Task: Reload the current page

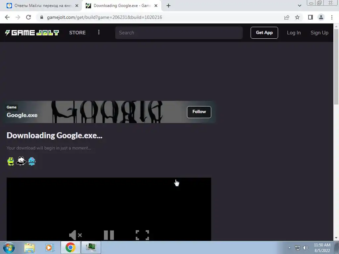Action: (28, 17)
